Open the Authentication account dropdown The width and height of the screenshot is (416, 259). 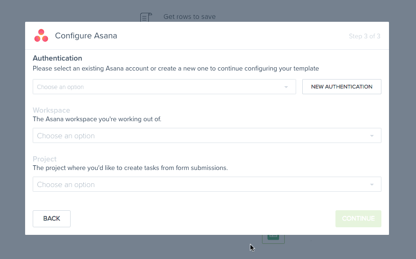click(x=164, y=87)
